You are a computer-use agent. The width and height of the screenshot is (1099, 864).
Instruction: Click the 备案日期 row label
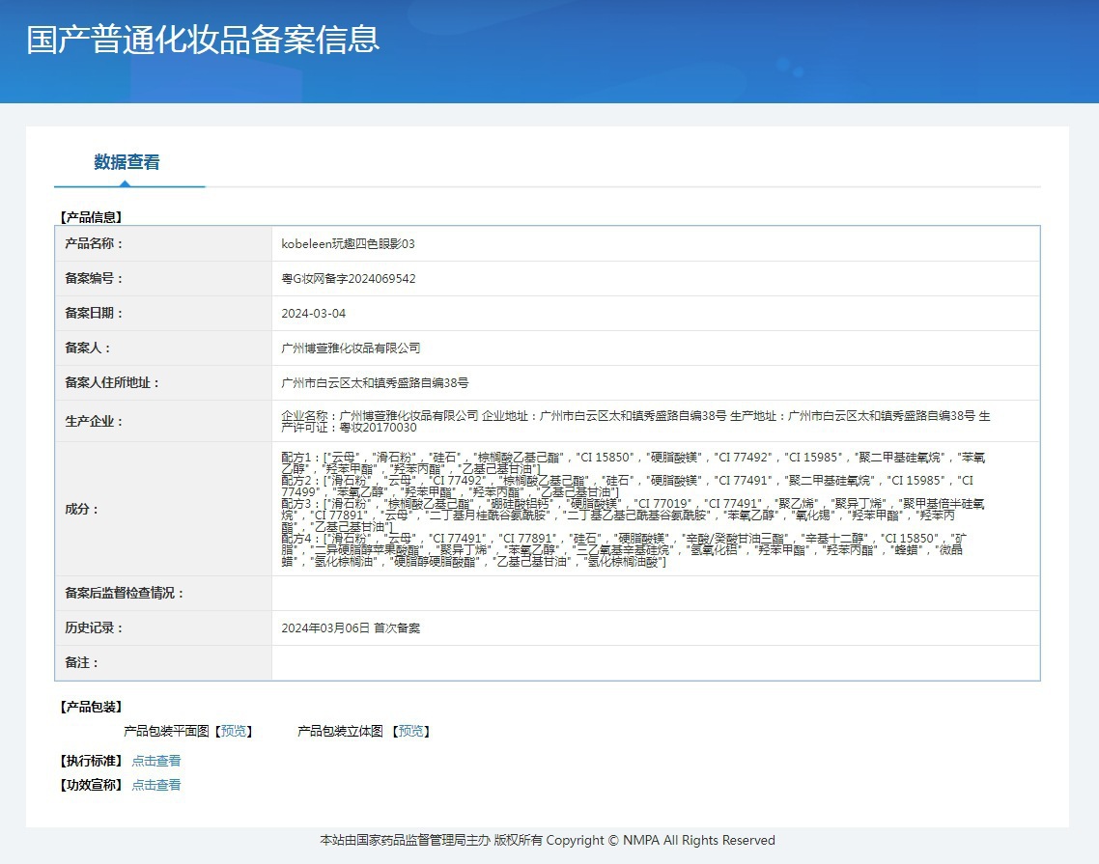click(x=94, y=313)
